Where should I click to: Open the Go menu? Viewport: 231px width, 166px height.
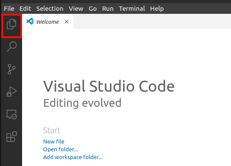click(93, 9)
